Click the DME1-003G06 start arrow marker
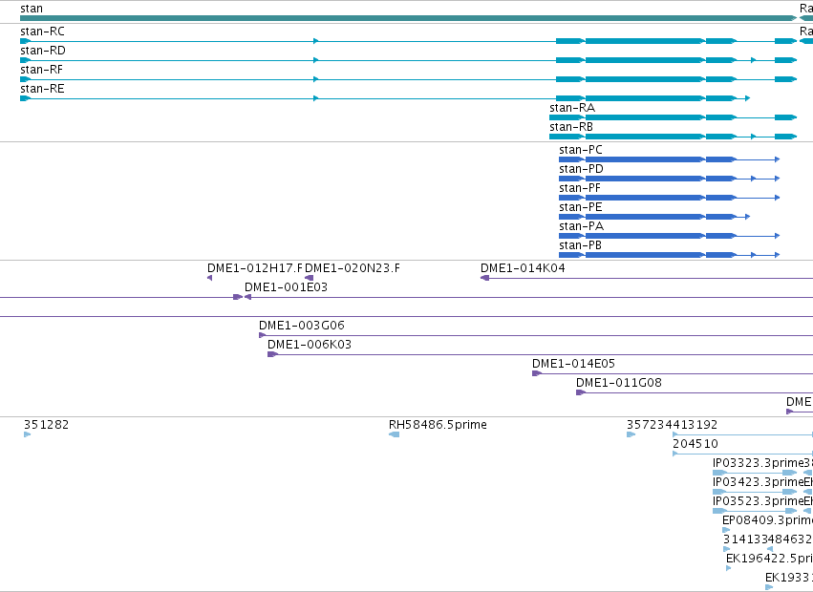This screenshot has width=813, height=592. [263, 335]
